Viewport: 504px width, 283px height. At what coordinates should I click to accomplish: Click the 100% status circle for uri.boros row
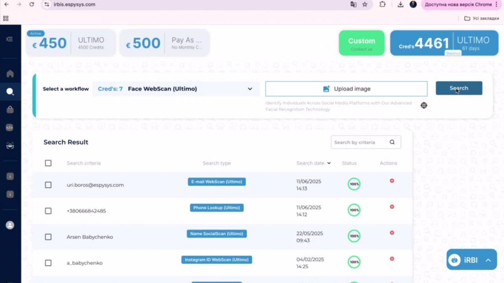[354, 184]
